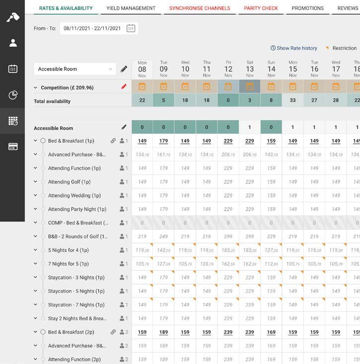Collapse the Competition row chevron
Screen dimensions: 360x364
click(35, 88)
